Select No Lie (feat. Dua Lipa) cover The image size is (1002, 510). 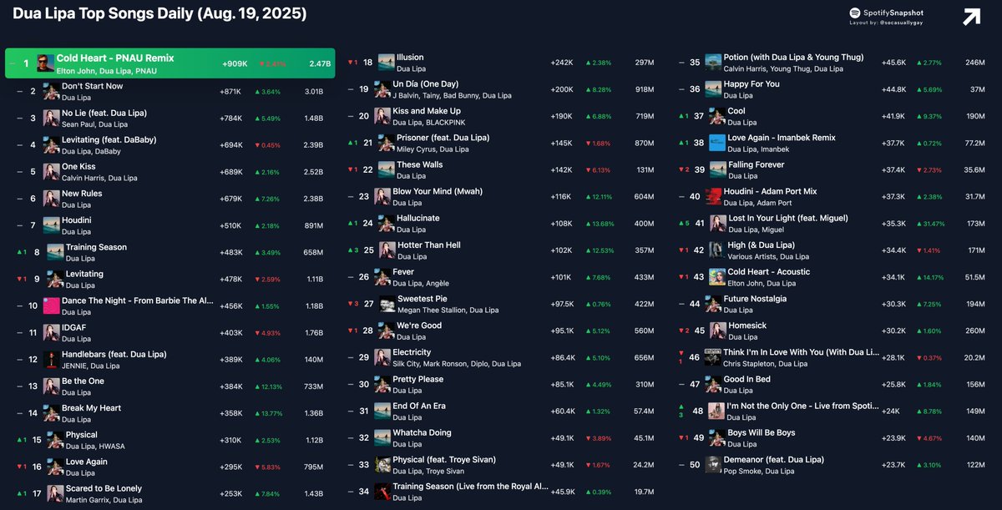point(51,118)
